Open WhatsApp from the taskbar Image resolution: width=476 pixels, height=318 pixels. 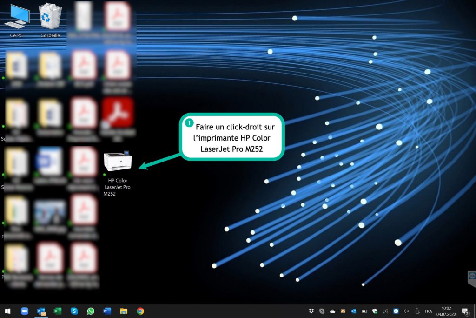(91, 311)
